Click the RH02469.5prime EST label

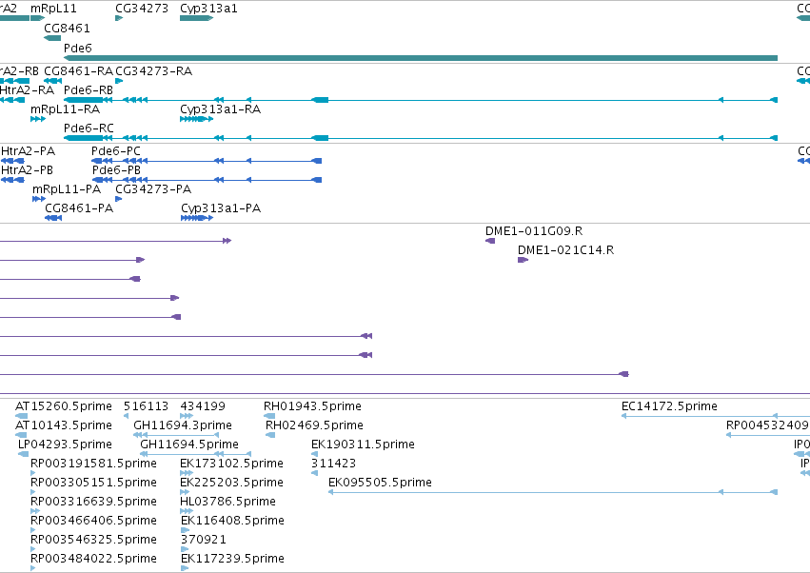(x=315, y=425)
